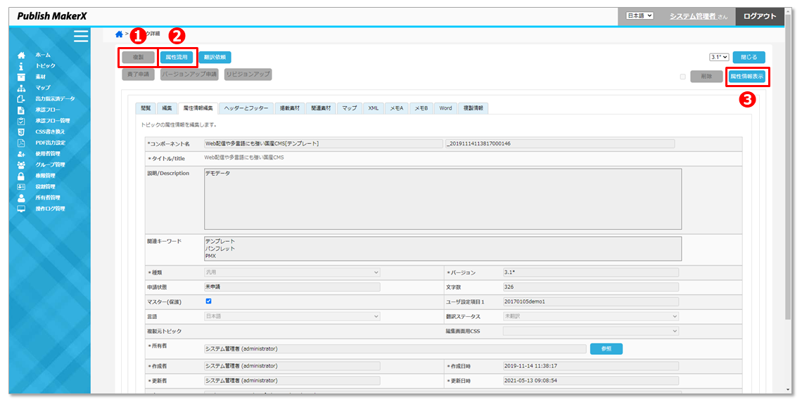Click the 属性流用 button
802x404 pixels.
(176, 58)
